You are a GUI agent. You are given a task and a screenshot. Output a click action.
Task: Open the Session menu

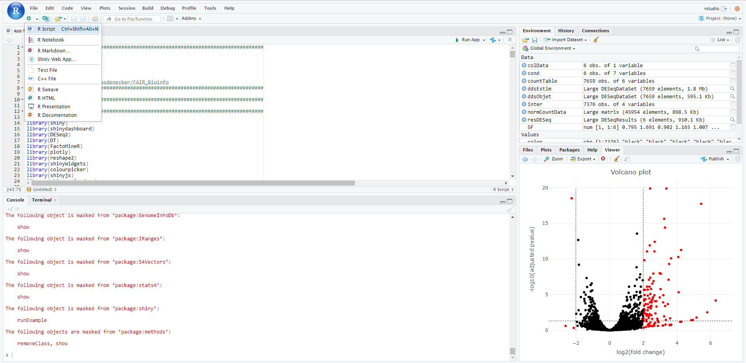coord(127,8)
